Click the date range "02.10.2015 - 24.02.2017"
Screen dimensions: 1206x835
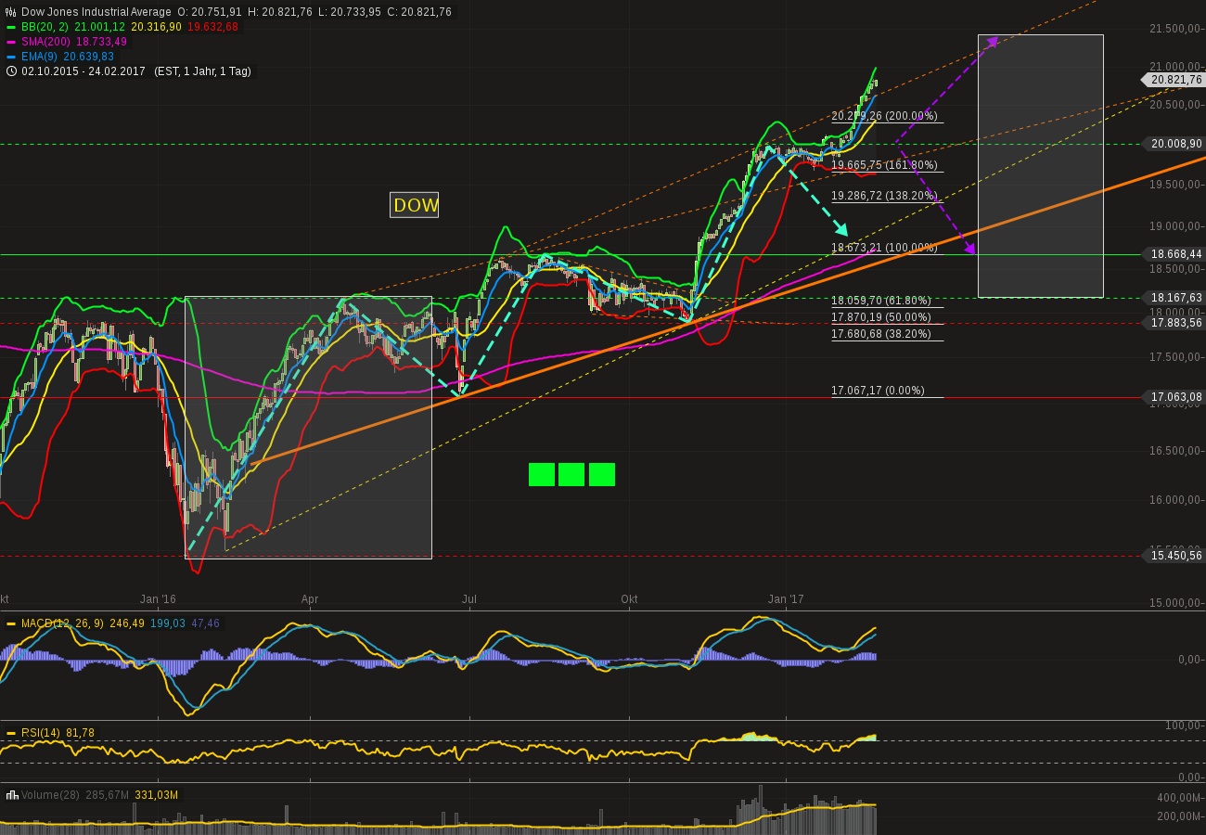point(83,71)
